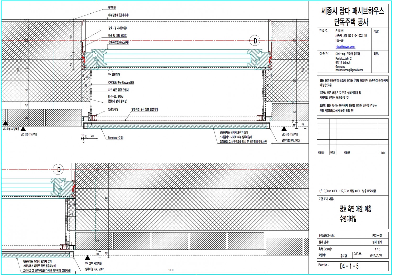393x275 pixels.
Task: Select the date '2014.01.18' in title block
Action: tap(376, 255)
